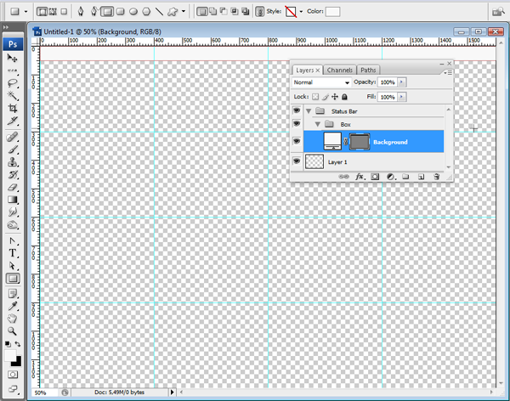Add a layer mask
510x401 pixels.
pos(375,177)
